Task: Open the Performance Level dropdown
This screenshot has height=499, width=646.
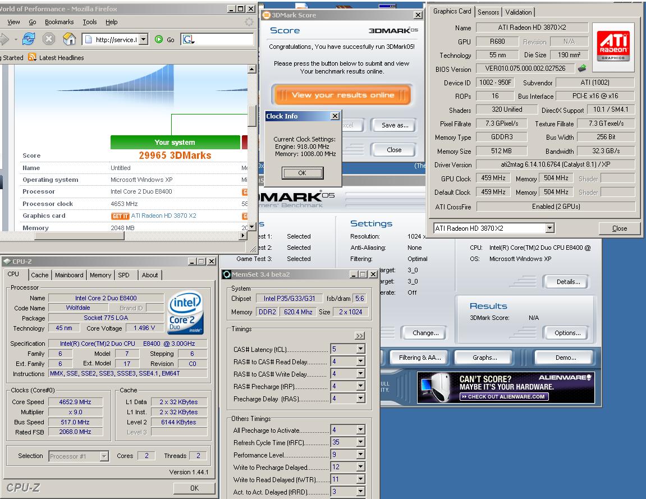Action: coord(360,455)
